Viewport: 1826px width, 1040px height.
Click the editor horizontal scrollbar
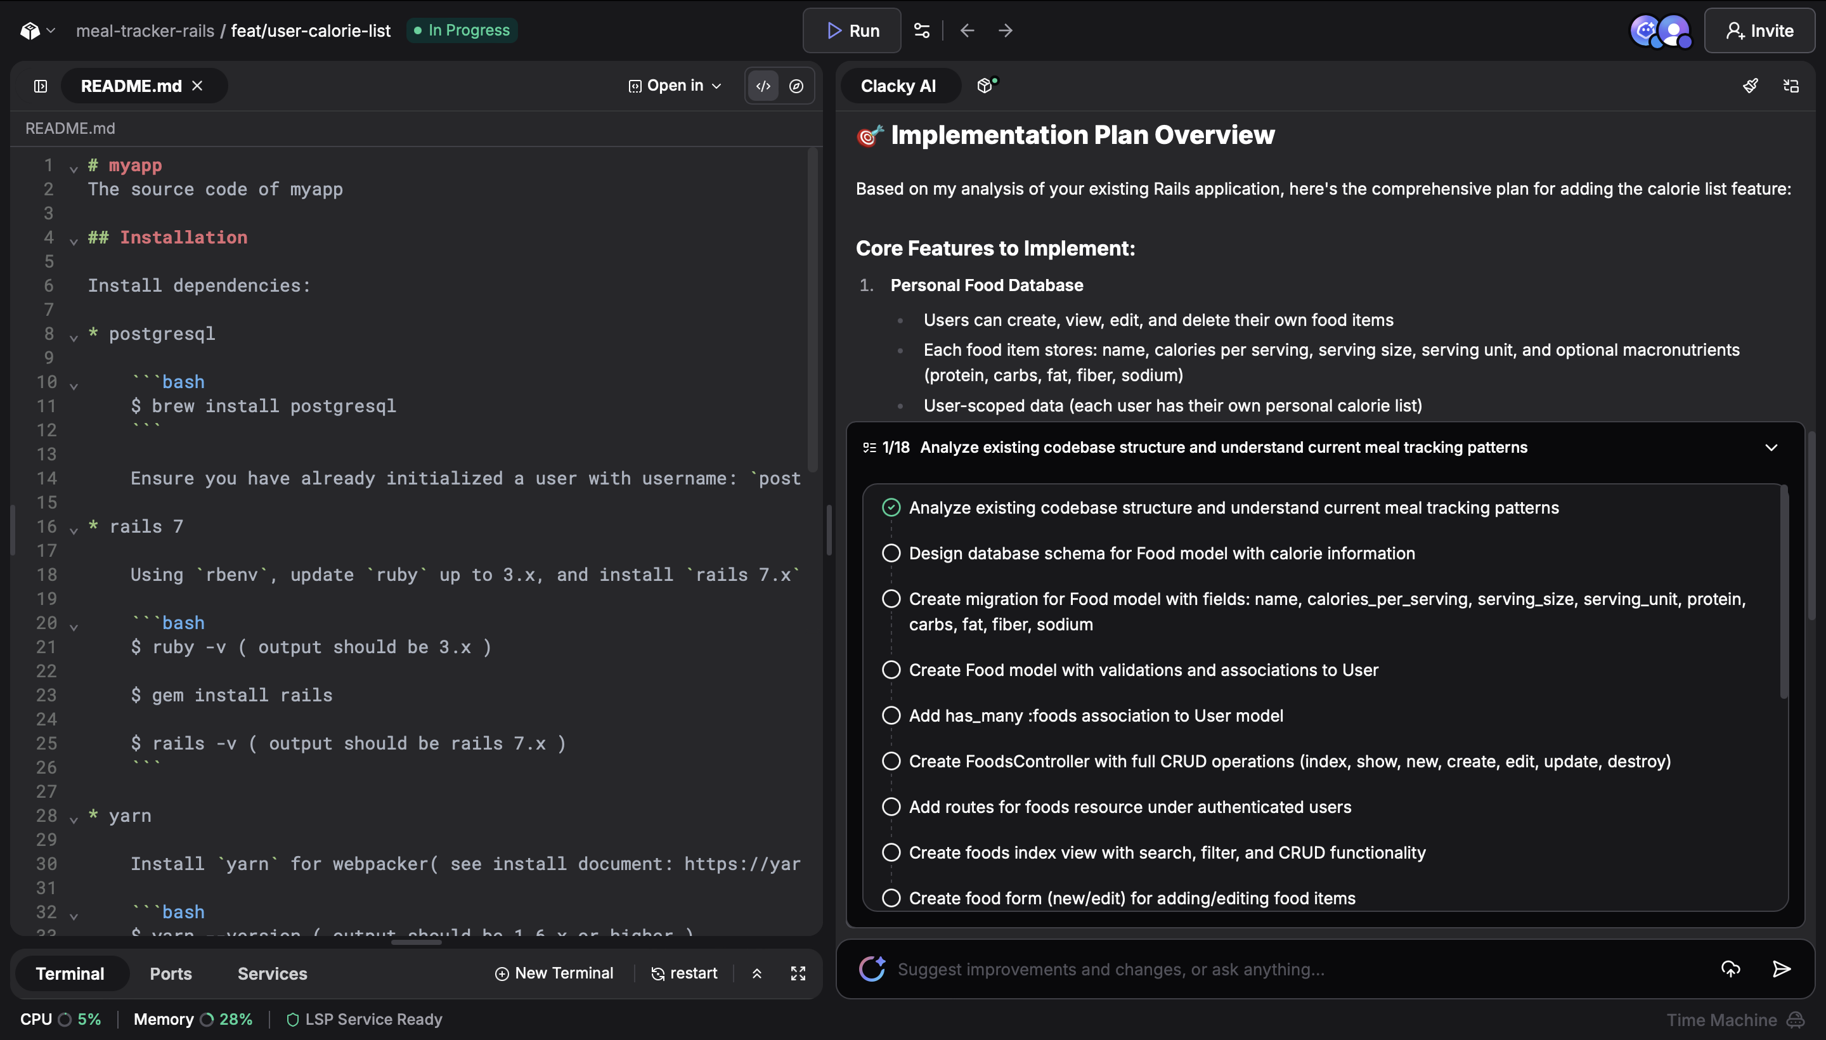[x=417, y=942]
